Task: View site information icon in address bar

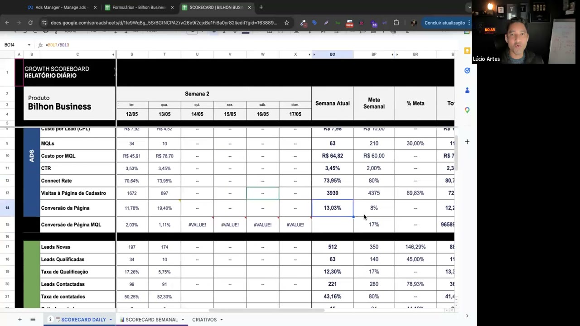Action: click(44, 23)
